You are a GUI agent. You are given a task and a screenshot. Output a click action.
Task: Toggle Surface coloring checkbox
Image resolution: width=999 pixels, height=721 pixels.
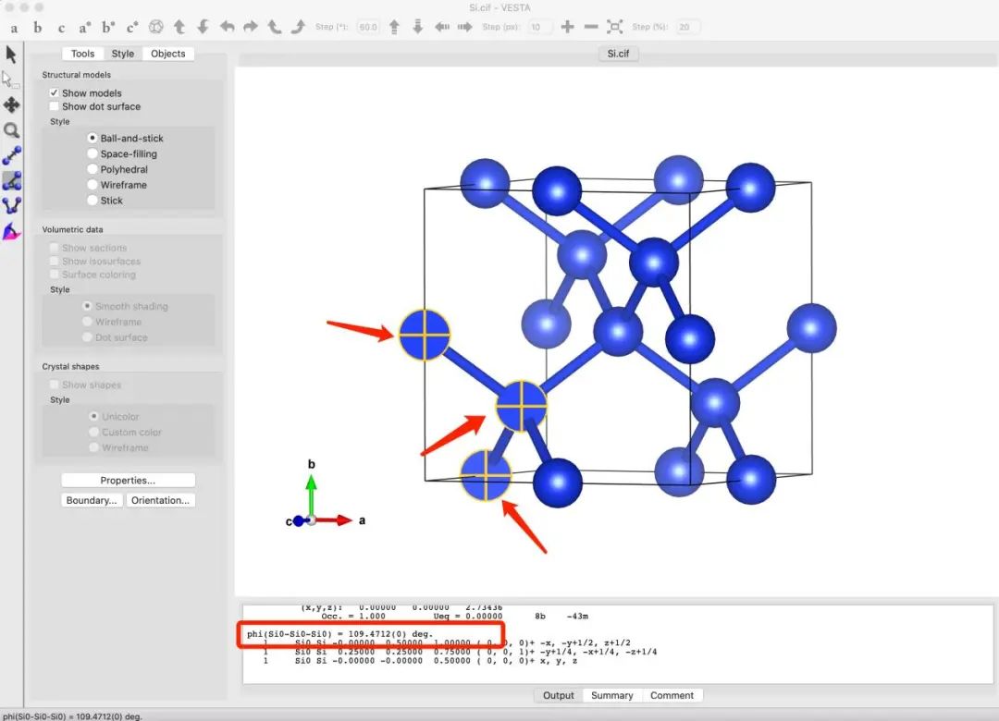point(55,275)
